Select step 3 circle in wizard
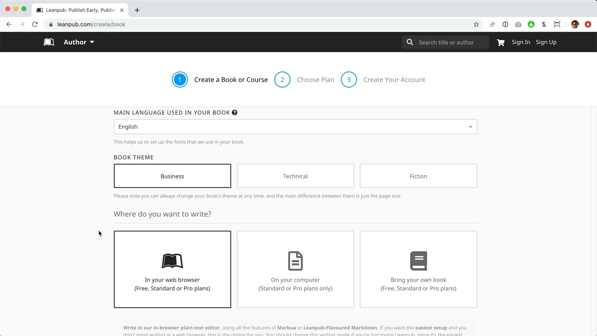597x336 pixels. (349, 79)
